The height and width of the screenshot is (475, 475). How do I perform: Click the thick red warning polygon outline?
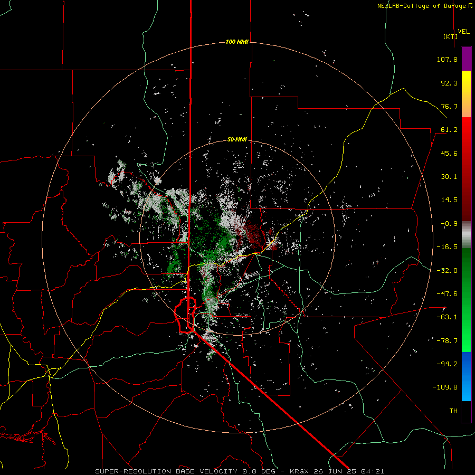(x=185, y=315)
